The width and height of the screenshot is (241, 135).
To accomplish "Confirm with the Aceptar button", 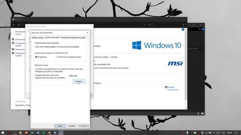I will coord(60,126).
